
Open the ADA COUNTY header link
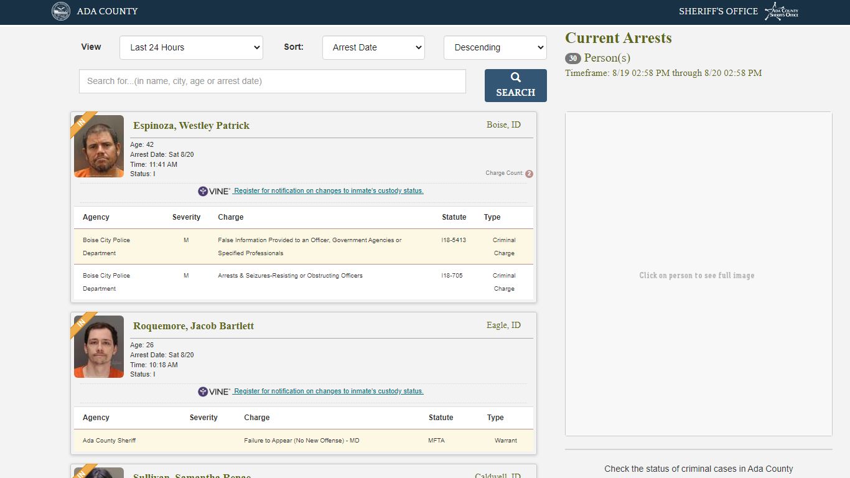108,11
